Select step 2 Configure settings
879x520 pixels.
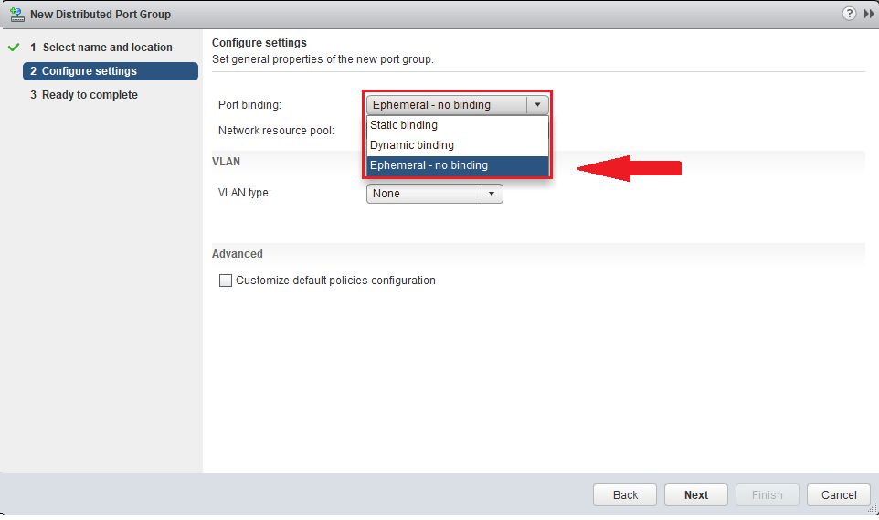(89, 71)
